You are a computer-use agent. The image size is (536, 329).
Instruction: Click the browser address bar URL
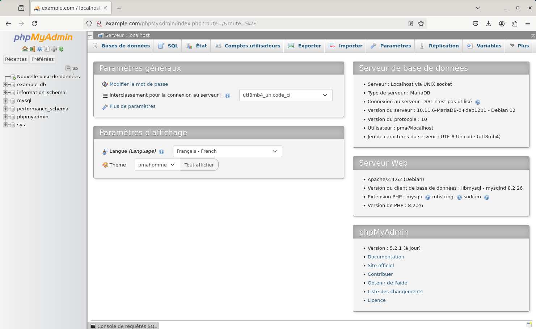point(181,24)
